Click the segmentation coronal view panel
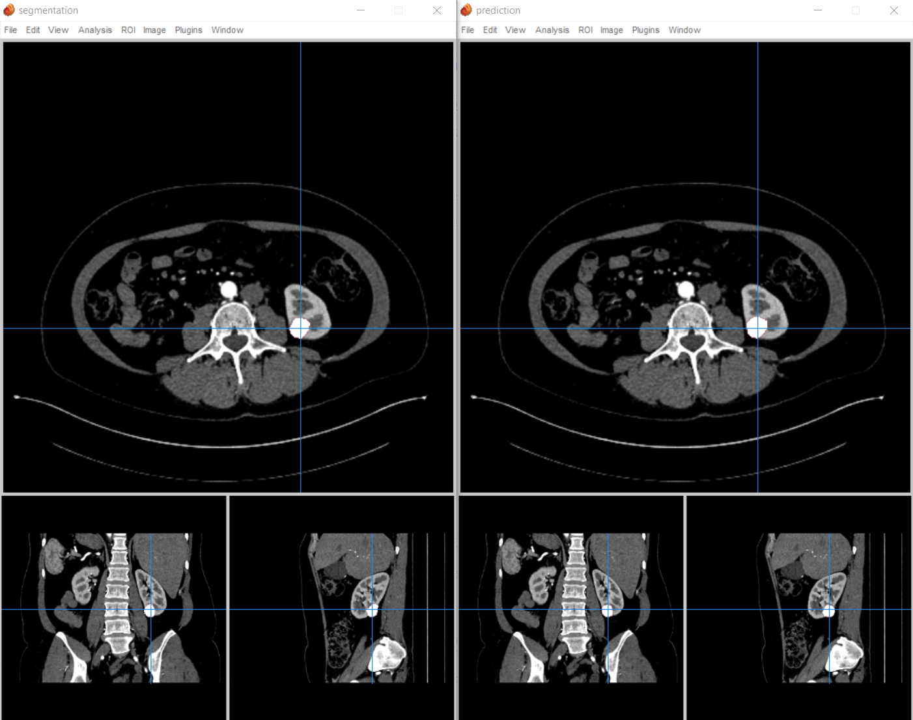The width and height of the screenshot is (913, 720). point(114,608)
